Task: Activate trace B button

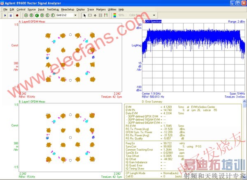Action: pos(32,15)
